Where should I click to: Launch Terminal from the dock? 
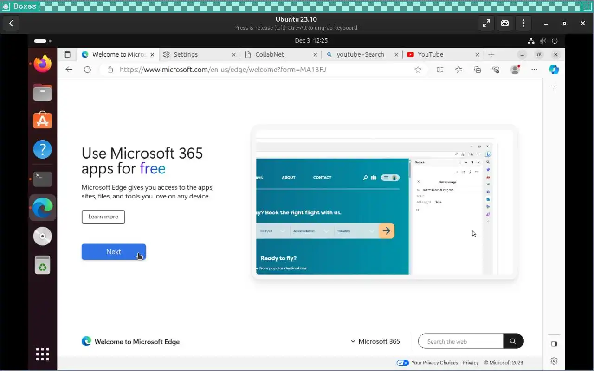coord(42,179)
